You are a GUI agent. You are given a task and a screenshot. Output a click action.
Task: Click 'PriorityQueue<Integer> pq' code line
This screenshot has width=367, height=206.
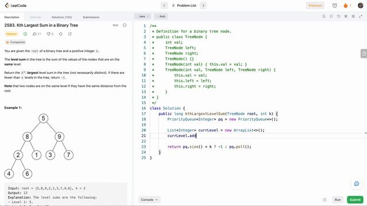tap(222, 119)
